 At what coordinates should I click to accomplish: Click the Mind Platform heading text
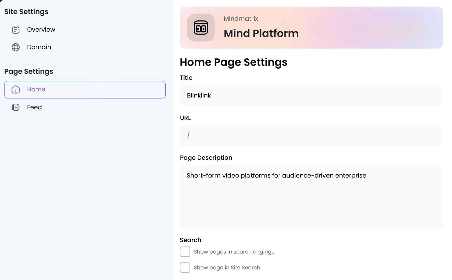click(261, 33)
